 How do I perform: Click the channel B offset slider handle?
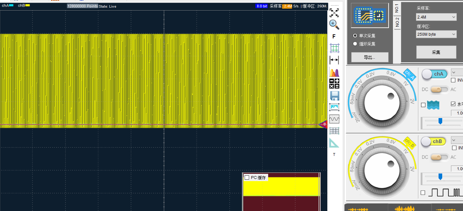440,177
